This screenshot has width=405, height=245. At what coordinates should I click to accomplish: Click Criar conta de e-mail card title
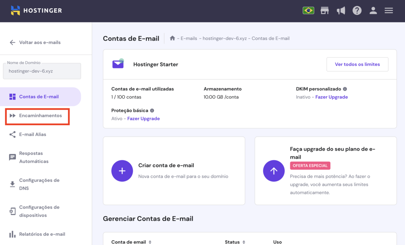click(x=166, y=165)
